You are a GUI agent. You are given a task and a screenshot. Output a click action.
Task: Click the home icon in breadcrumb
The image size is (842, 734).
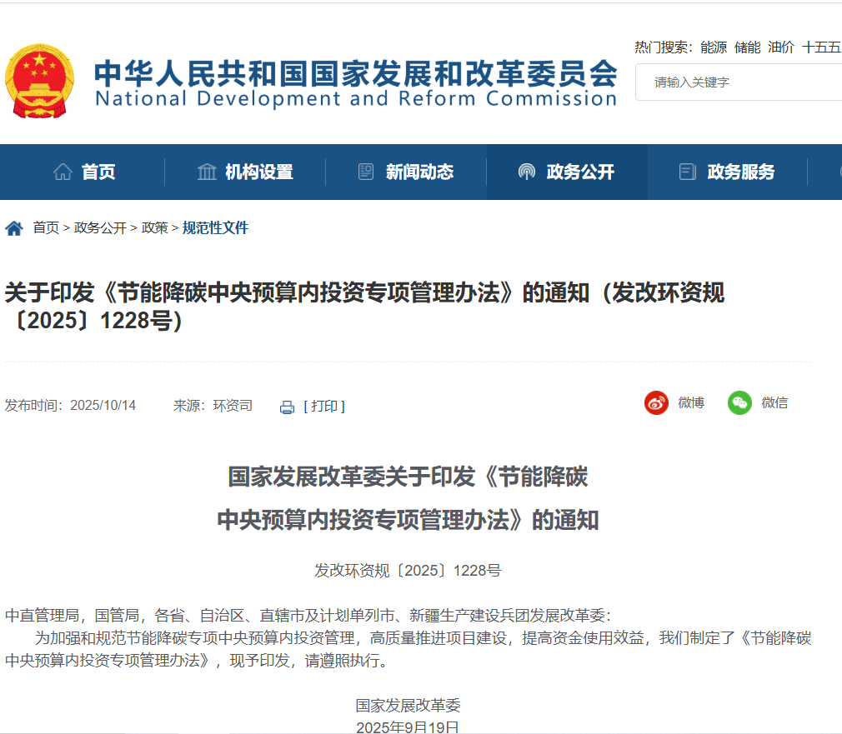(14, 228)
